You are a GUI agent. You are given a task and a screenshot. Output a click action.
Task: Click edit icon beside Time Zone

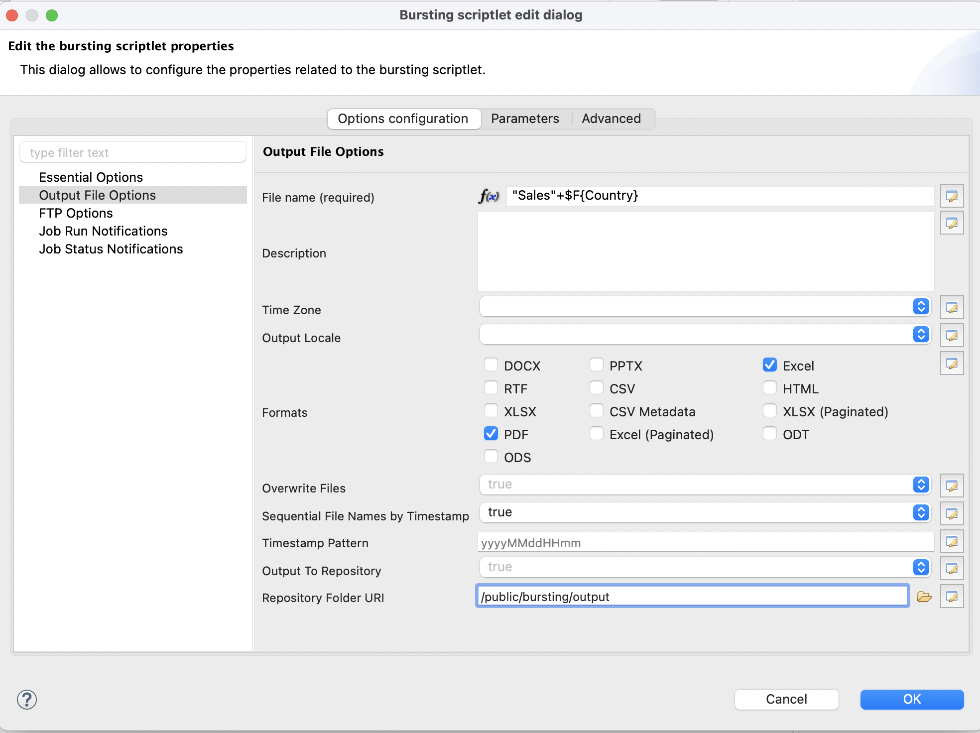tap(952, 308)
